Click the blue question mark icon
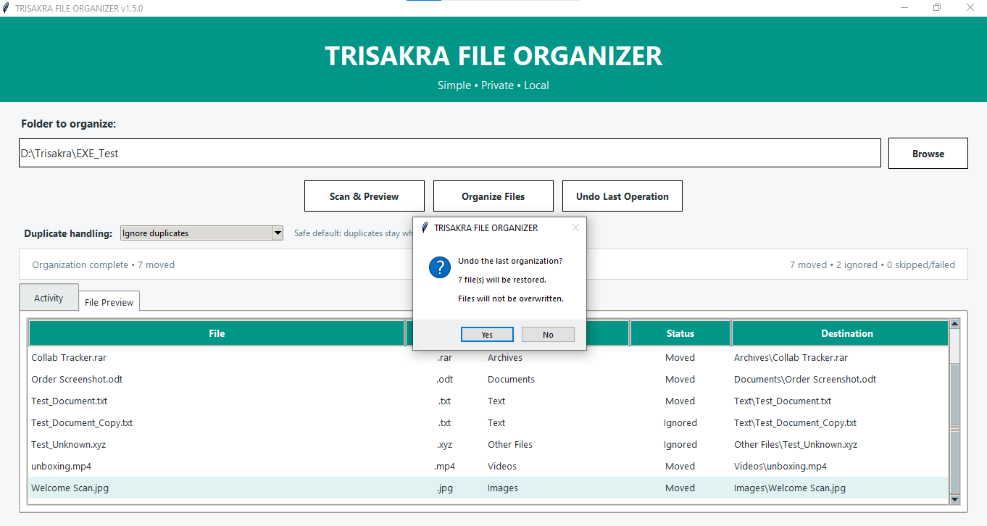Image resolution: width=987 pixels, height=526 pixels. 440,267
